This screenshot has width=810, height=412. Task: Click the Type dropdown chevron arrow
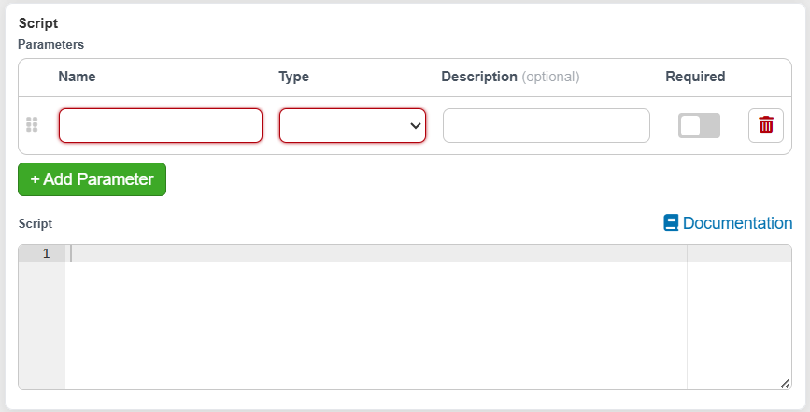click(416, 125)
